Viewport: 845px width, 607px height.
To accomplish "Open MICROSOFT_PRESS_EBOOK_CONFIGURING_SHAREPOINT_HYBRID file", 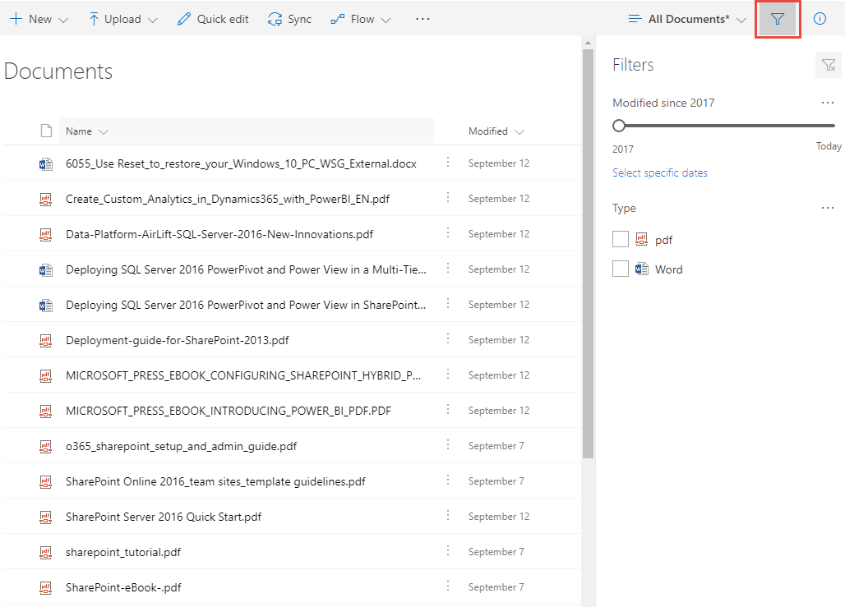I will tap(243, 375).
